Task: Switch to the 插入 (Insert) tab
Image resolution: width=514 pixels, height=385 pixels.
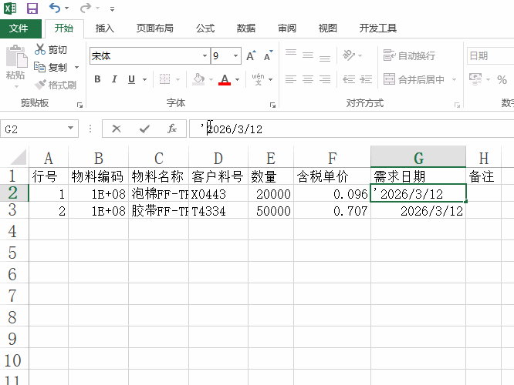Action: point(104,28)
